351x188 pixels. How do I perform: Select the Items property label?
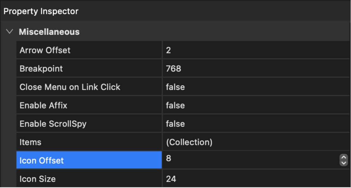30,142
